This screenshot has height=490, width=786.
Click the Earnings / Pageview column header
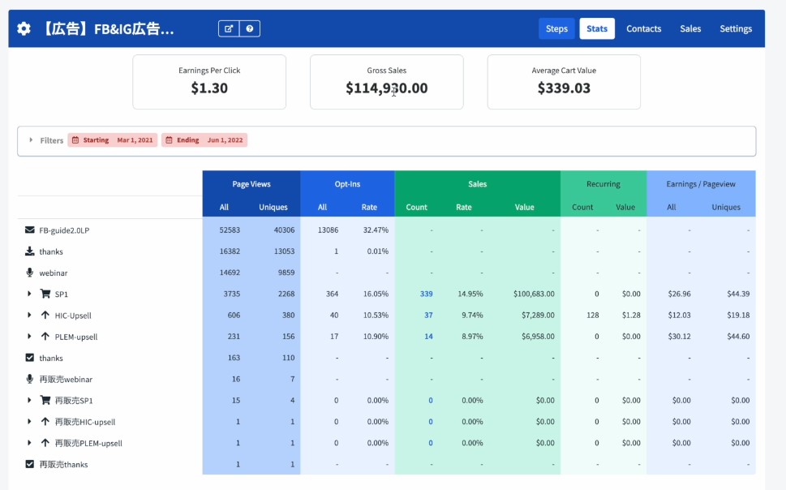701,184
